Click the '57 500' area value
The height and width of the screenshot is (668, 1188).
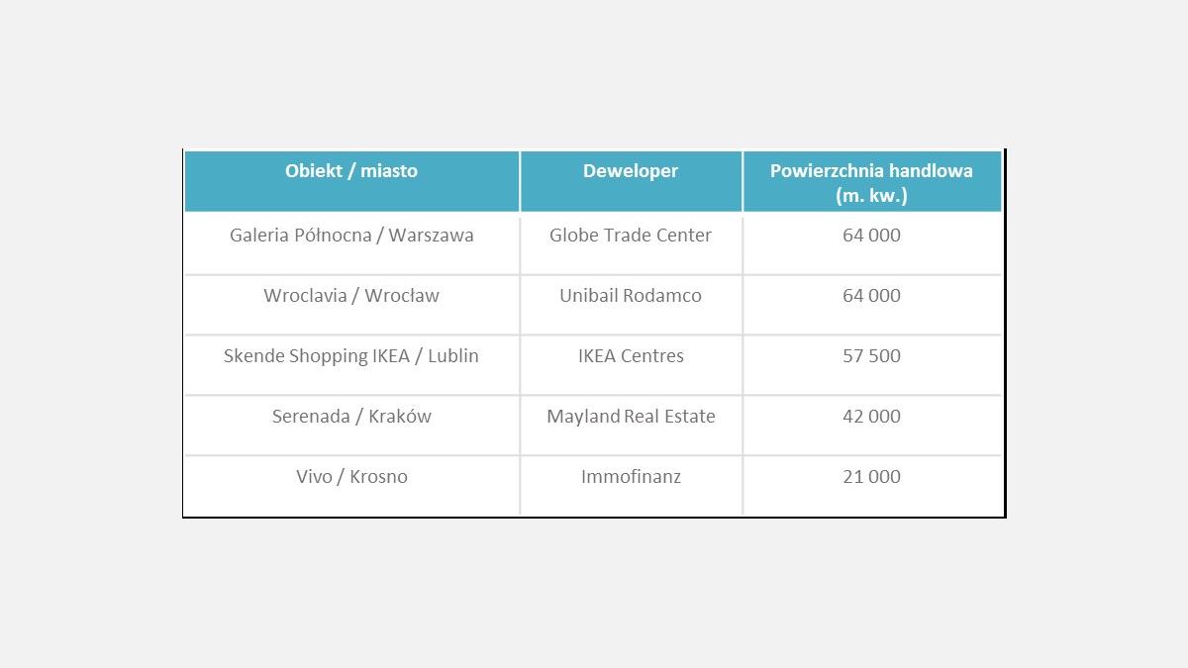[871, 356]
